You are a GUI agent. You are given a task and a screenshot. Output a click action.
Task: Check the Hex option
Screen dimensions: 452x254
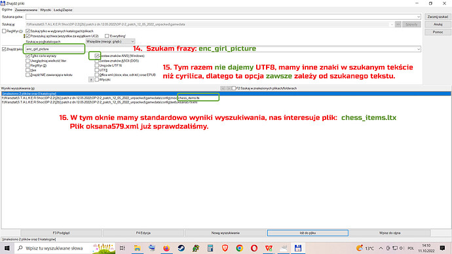click(x=28, y=70)
